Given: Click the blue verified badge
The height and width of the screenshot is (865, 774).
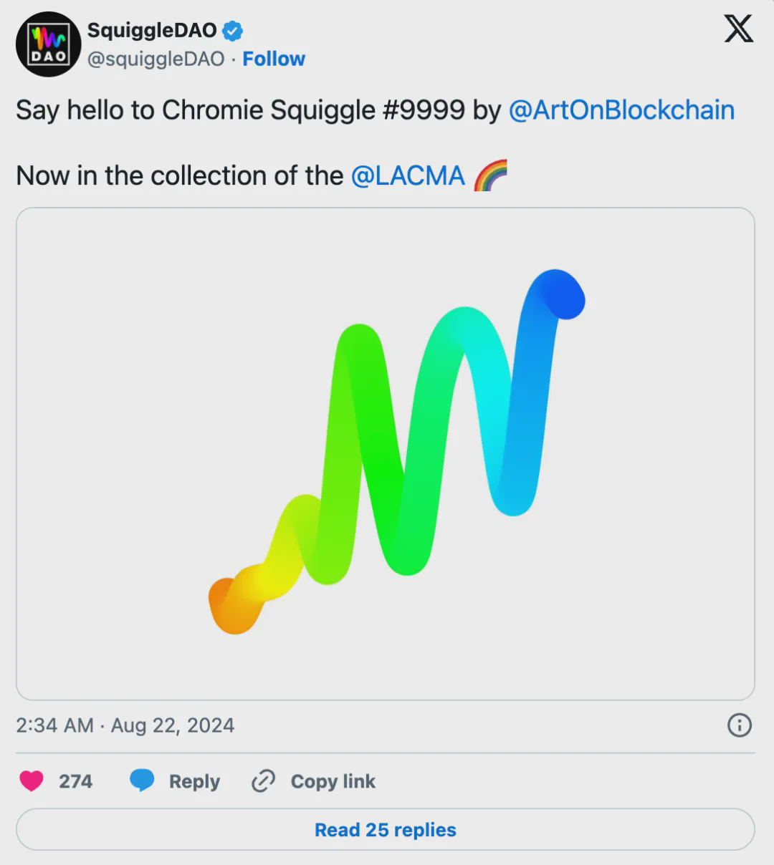Looking at the screenshot, I should pyautogui.click(x=232, y=31).
